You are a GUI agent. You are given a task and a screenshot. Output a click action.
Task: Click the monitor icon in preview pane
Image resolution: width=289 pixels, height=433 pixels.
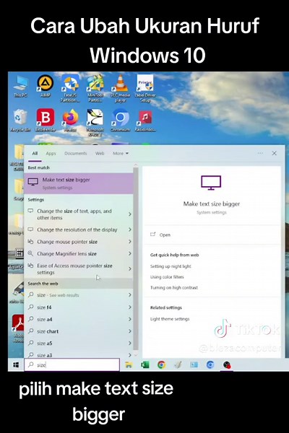pyautogui.click(x=211, y=183)
